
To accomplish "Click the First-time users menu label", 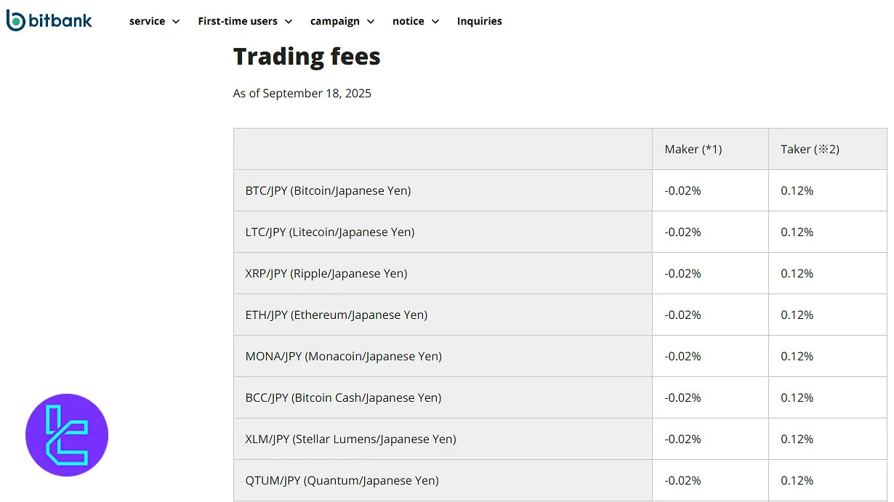I will [238, 21].
